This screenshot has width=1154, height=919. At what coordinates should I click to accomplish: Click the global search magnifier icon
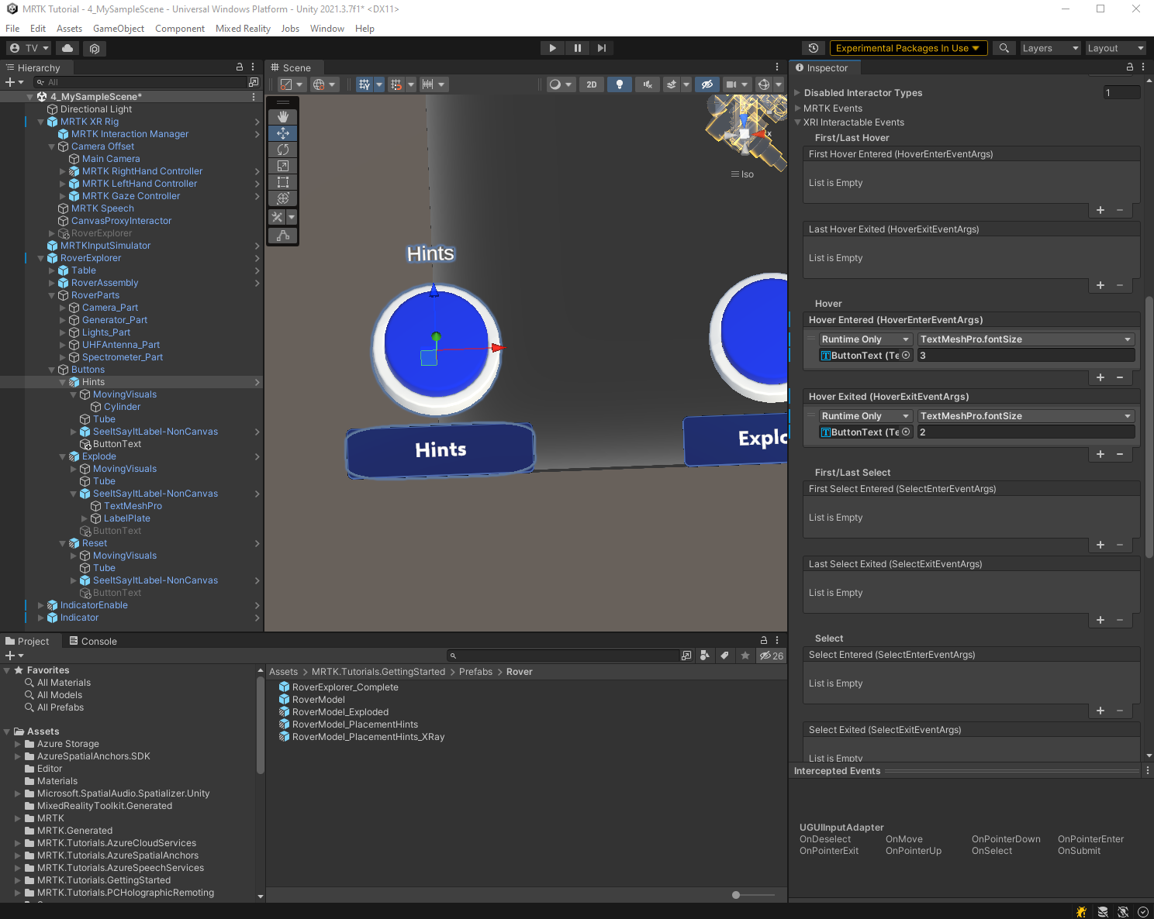[x=1004, y=48]
